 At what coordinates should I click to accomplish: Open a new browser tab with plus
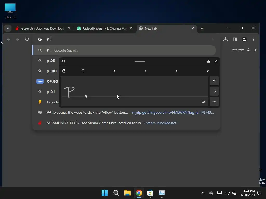click(x=202, y=28)
